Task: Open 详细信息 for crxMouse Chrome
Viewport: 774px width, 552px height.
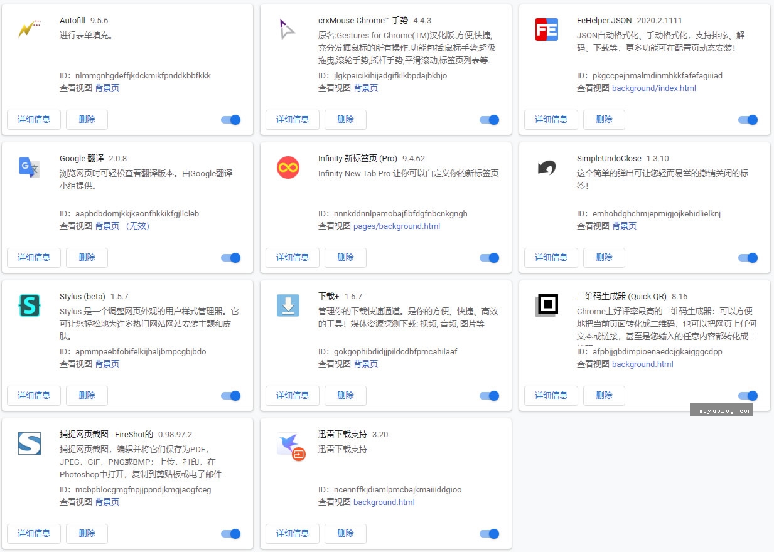Action: pos(293,119)
